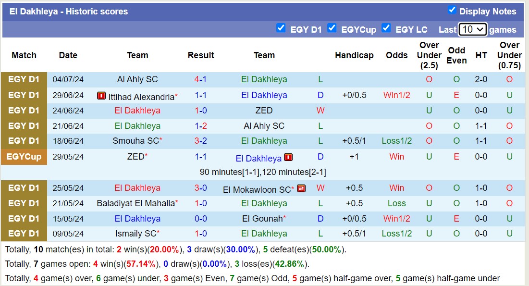Viewport: 529px width, 286px height.
Task: Click red card icon next to El Dakhleya in EGYCup row
Action: tap(288, 157)
